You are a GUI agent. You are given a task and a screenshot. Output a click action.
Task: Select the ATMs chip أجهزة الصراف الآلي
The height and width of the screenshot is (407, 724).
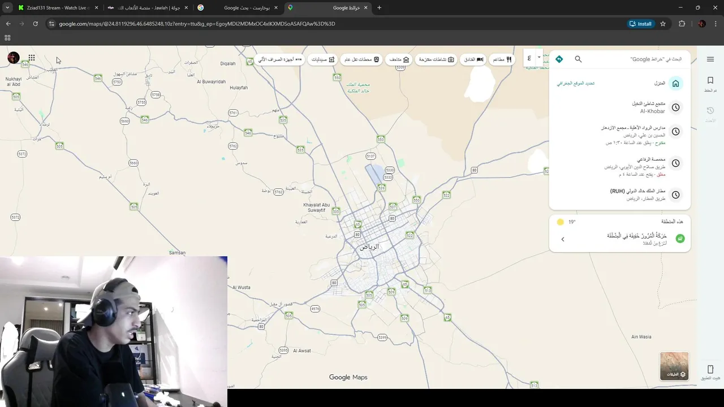pos(280,59)
